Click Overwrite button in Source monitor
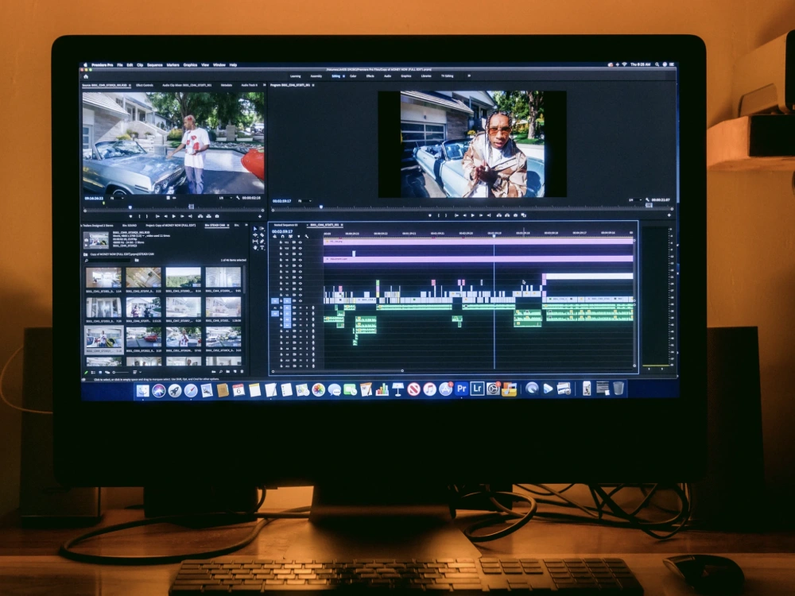The width and height of the screenshot is (795, 596). (208, 216)
